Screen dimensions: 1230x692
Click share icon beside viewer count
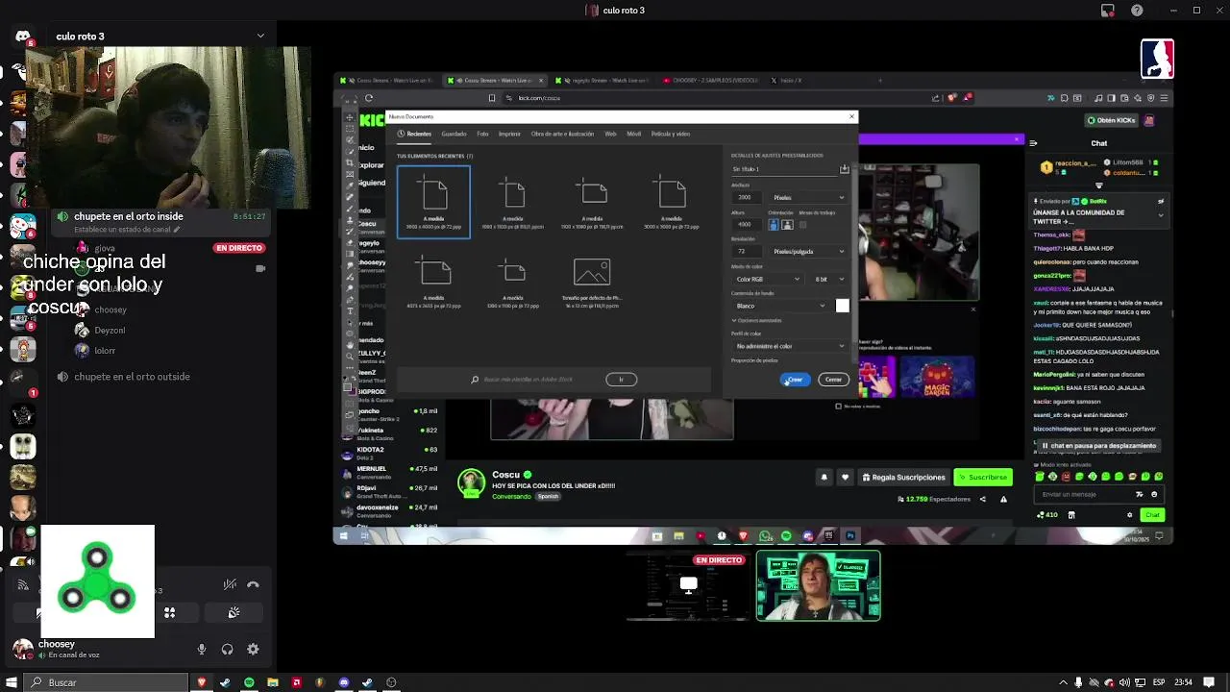pos(982,499)
